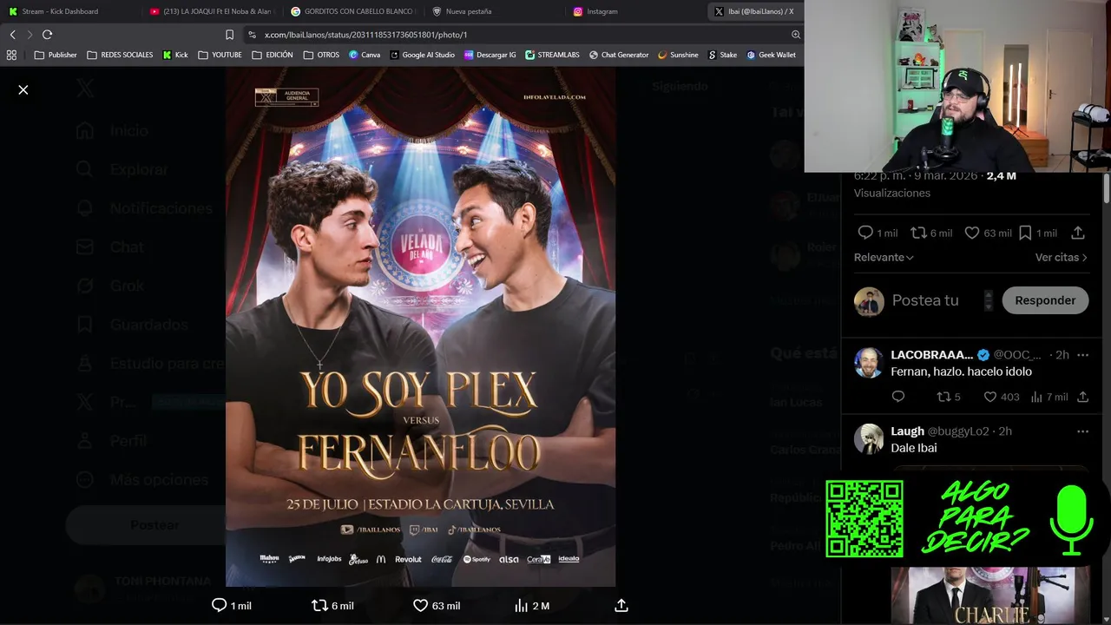Open Chat Generator bookmark
Screen dimensions: 1111x625
tap(619, 55)
